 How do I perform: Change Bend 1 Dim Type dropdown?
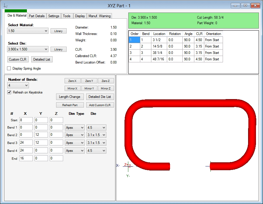click(x=75, y=128)
